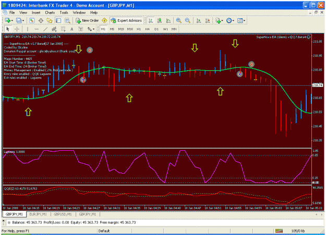Switch to the EURJPY,M1 chart tab
Screen dimensions: 326x235
coord(38,214)
